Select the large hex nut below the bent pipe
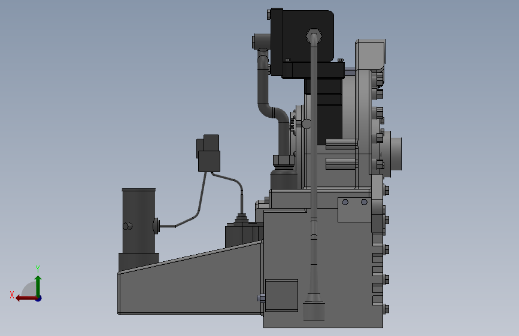This screenshot has width=519, height=336. (x=284, y=160)
